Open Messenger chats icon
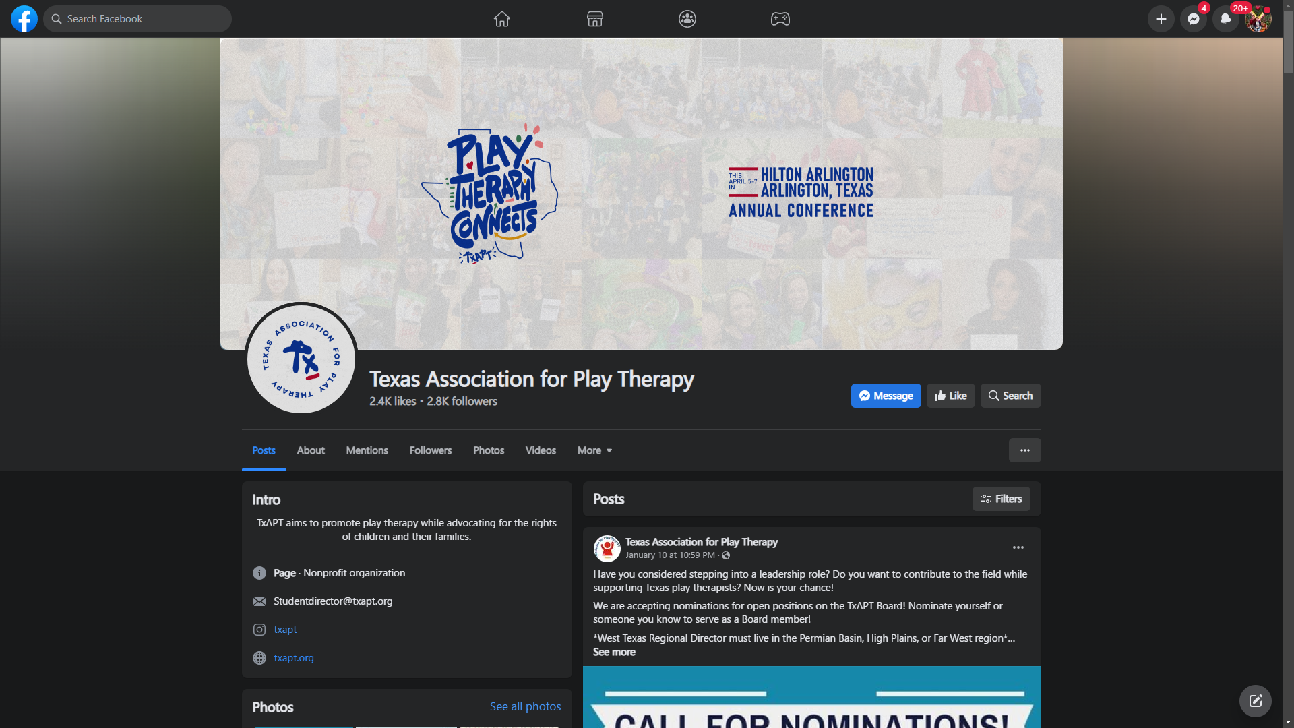The height and width of the screenshot is (728, 1294). (1193, 19)
